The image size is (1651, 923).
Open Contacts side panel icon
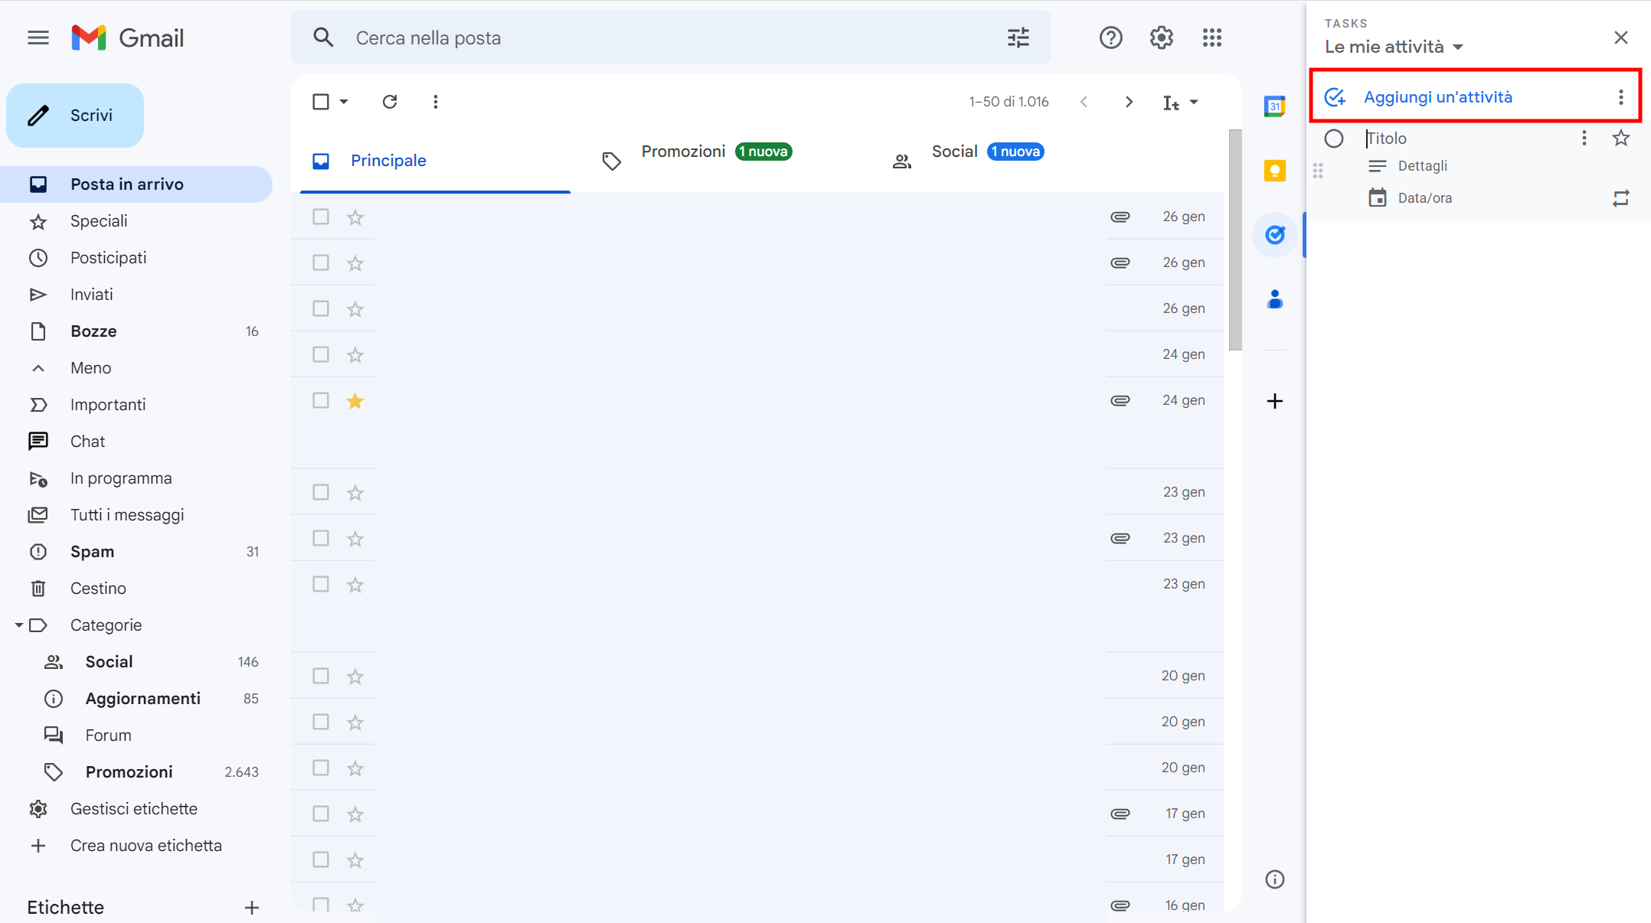click(1274, 299)
